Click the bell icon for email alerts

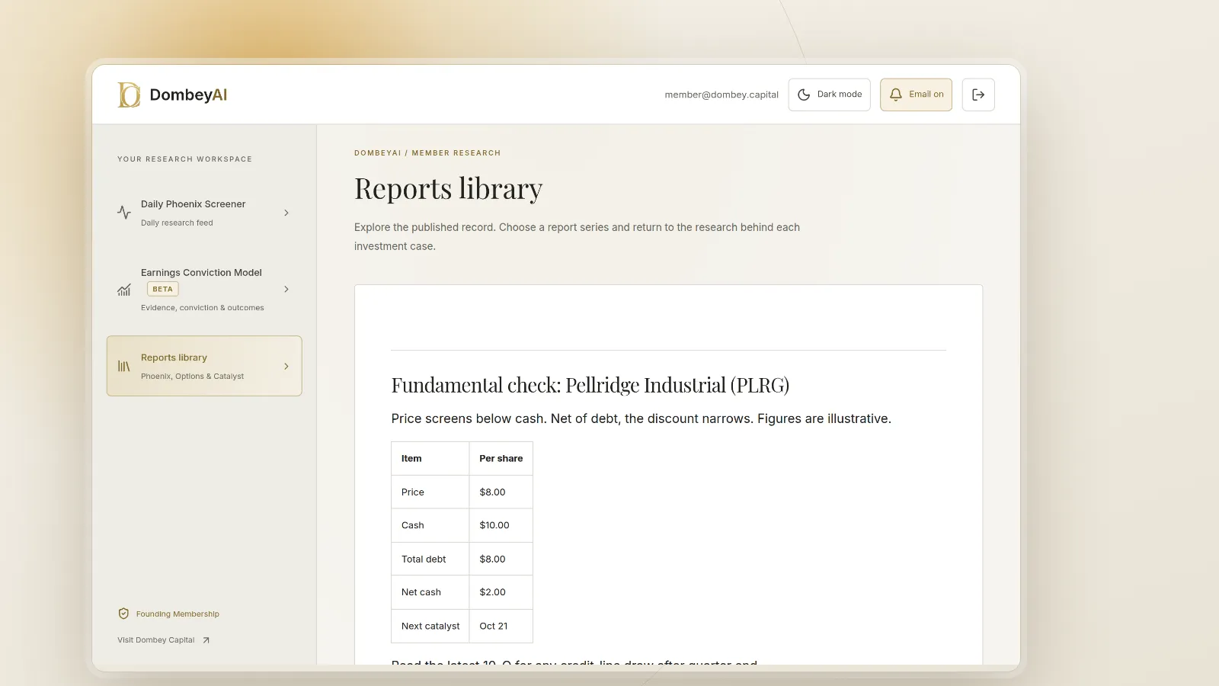[x=896, y=95]
